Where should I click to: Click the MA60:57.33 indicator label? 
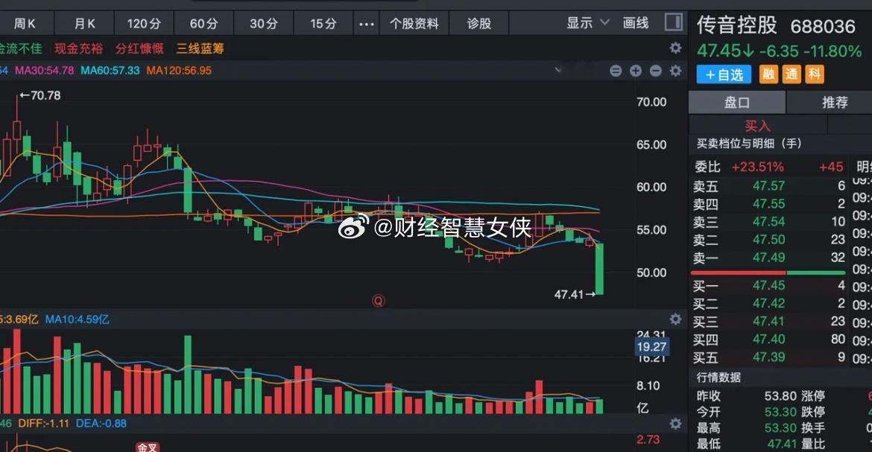coord(110,71)
